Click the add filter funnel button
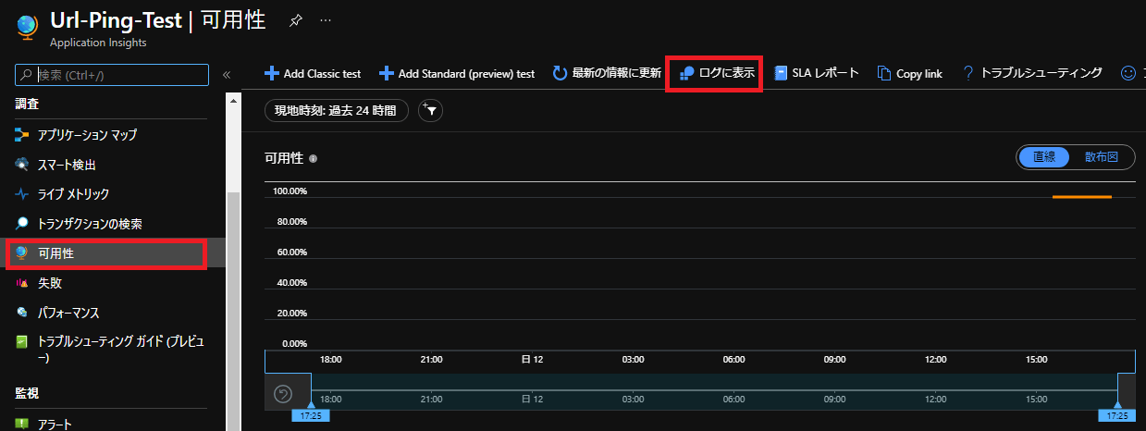 tap(431, 111)
